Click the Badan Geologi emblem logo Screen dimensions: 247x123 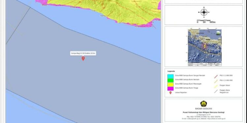204,104
